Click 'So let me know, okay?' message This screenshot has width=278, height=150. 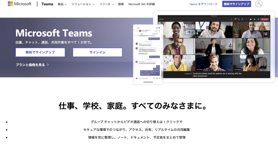[x=145, y=45]
